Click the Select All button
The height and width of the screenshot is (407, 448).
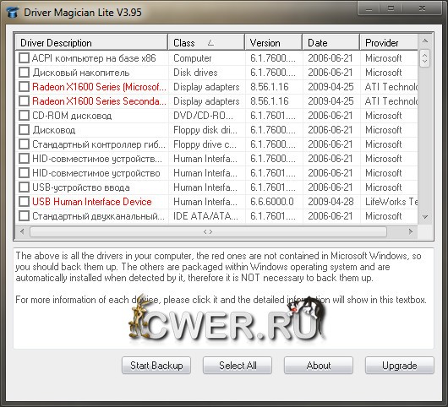[238, 366]
